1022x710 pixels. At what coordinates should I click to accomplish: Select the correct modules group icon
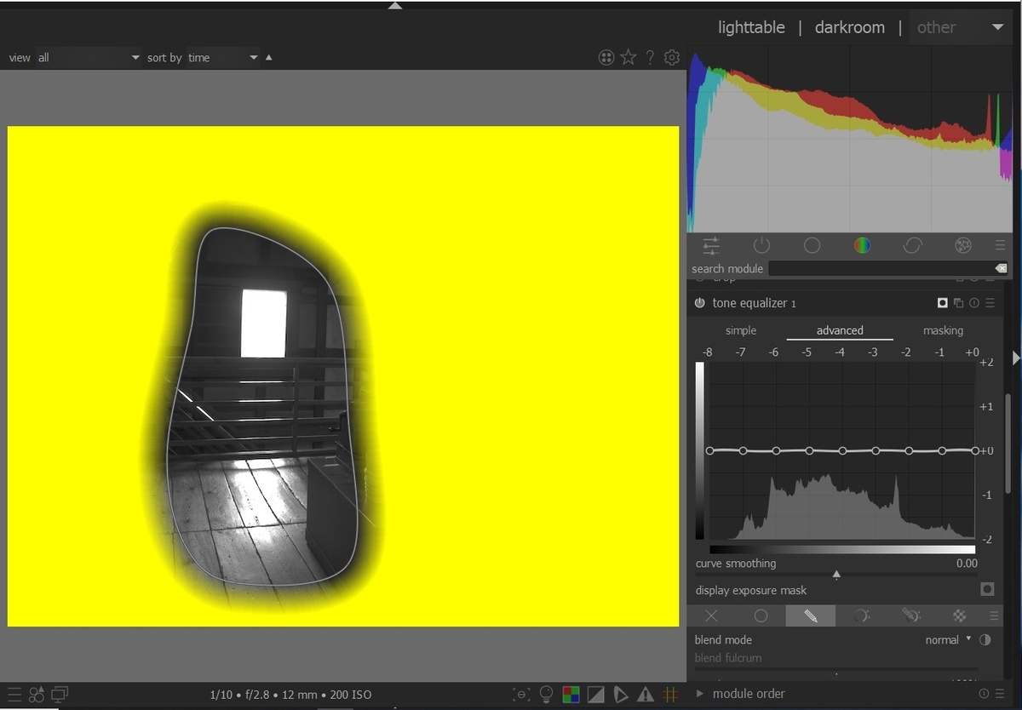(912, 245)
